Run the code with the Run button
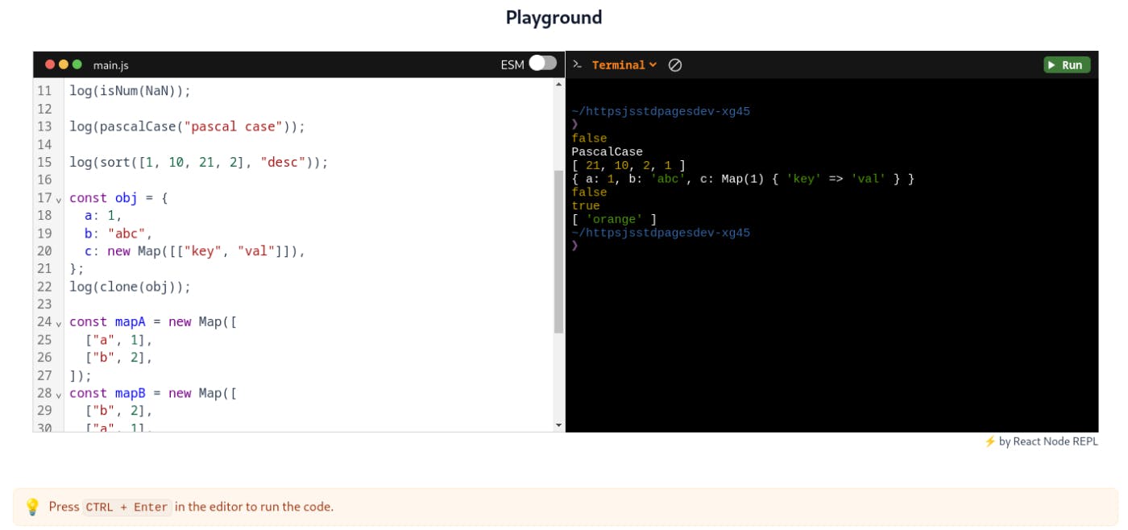Screen dimensions: 1128x530 1065,64
